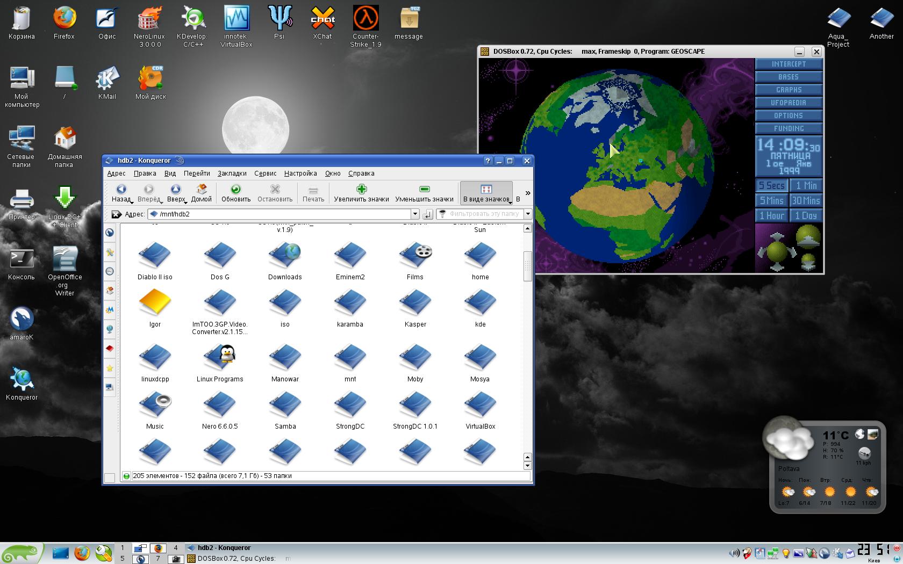Image resolution: width=903 pixels, height=564 pixels.
Task: Select 1 Min time speed in Geoscape
Action: pos(806,185)
